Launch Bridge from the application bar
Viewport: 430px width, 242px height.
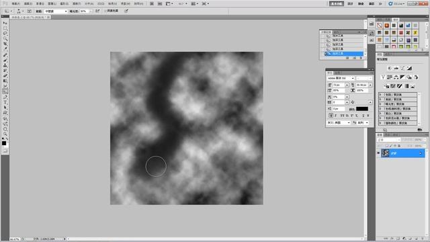[152, 3]
